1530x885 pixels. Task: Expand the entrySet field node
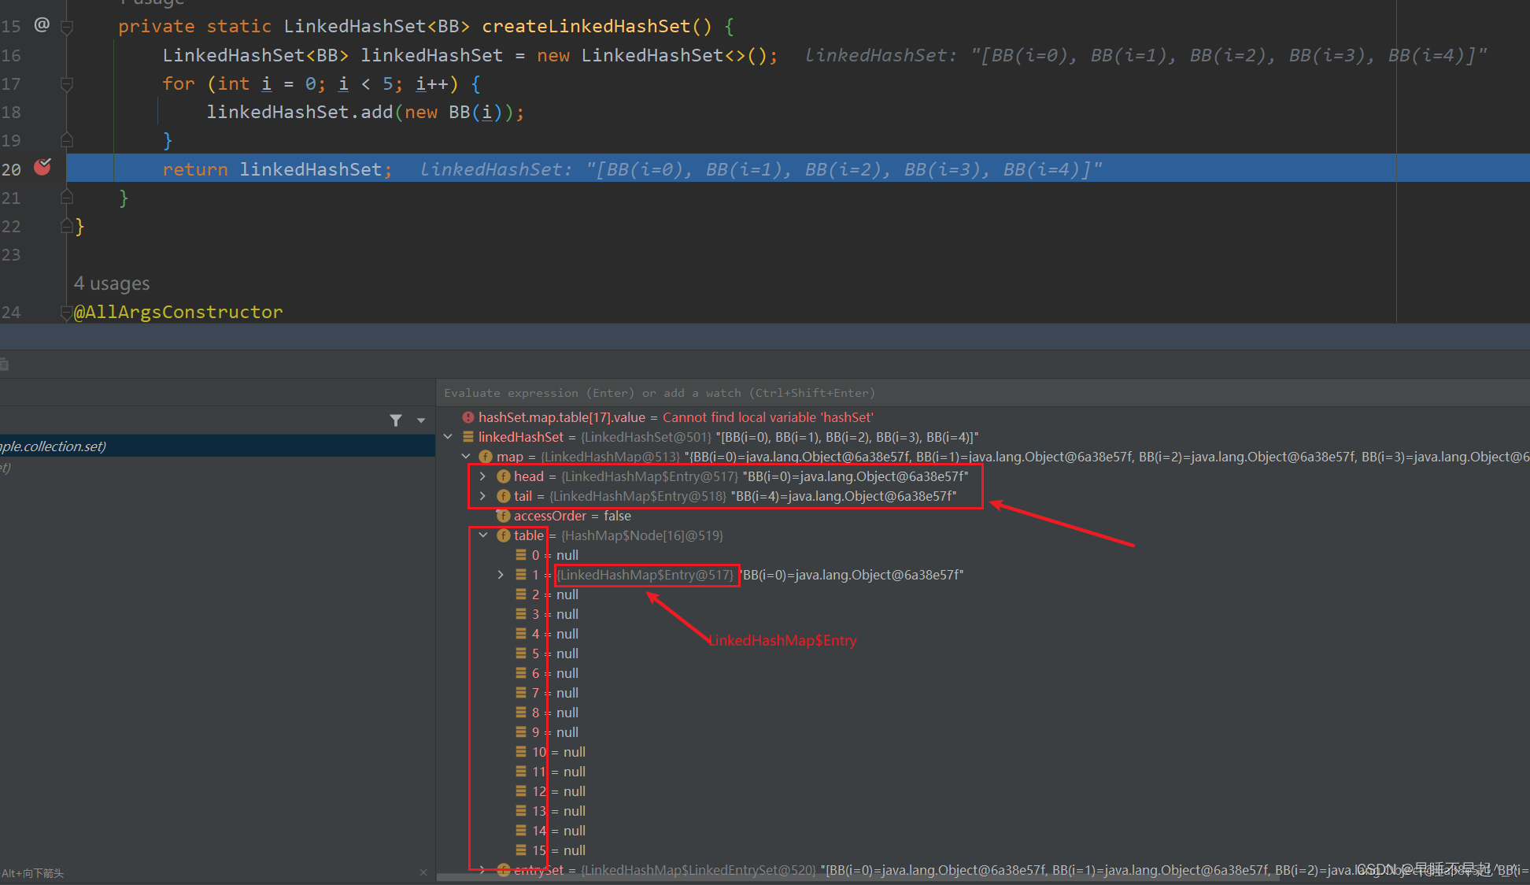(x=482, y=869)
